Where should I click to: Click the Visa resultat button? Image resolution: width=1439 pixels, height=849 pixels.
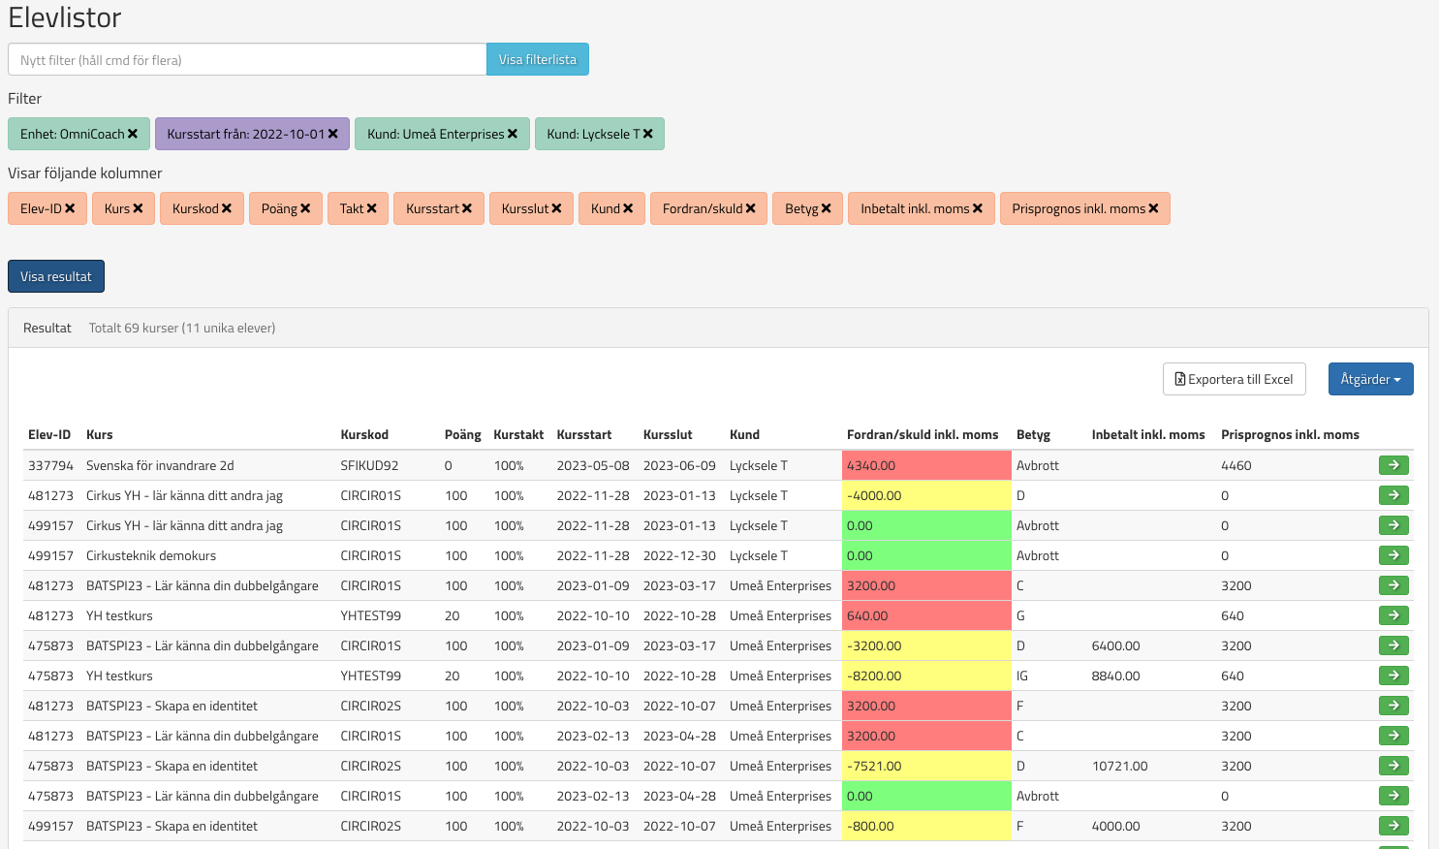point(56,276)
